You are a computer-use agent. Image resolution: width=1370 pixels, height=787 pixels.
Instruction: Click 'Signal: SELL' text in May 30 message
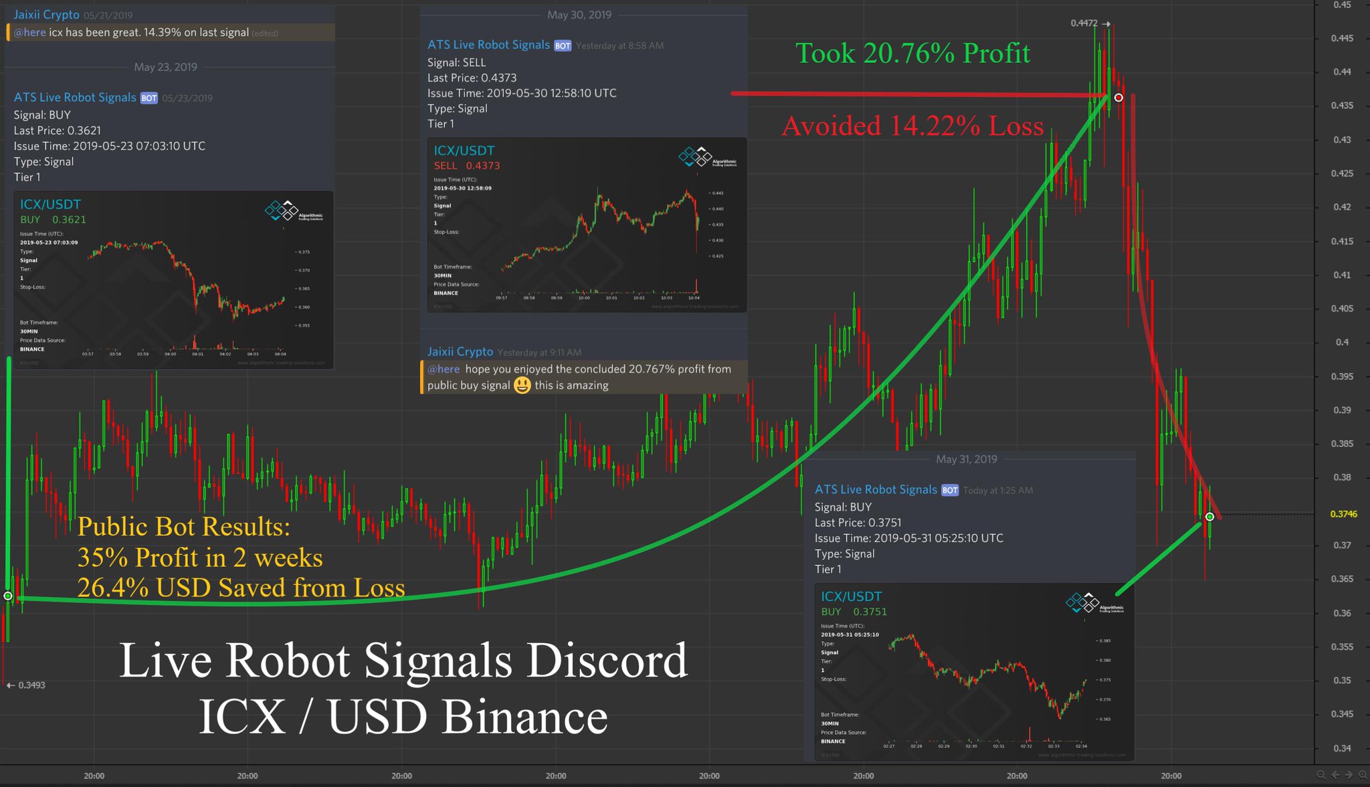coord(457,62)
